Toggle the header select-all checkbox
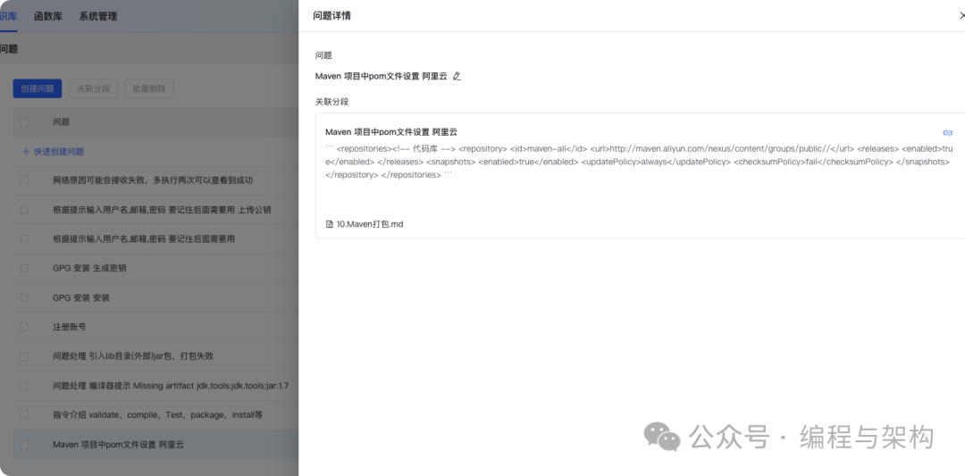The image size is (965, 476). click(24, 122)
